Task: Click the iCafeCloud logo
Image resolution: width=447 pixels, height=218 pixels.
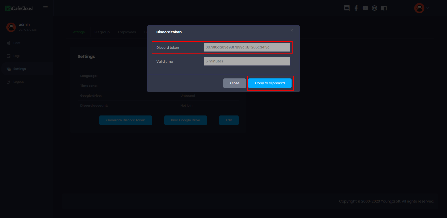Action: pos(19,8)
